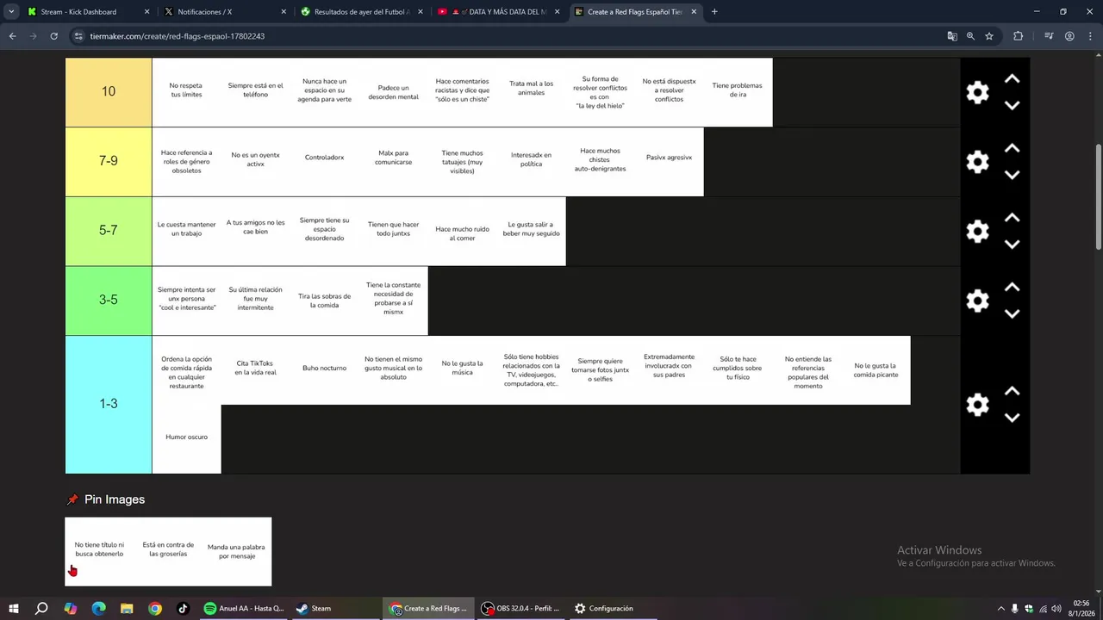Pick the 'Tira las sobras de la comida' card
The width and height of the screenshot is (1103, 620).
pos(324,301)
